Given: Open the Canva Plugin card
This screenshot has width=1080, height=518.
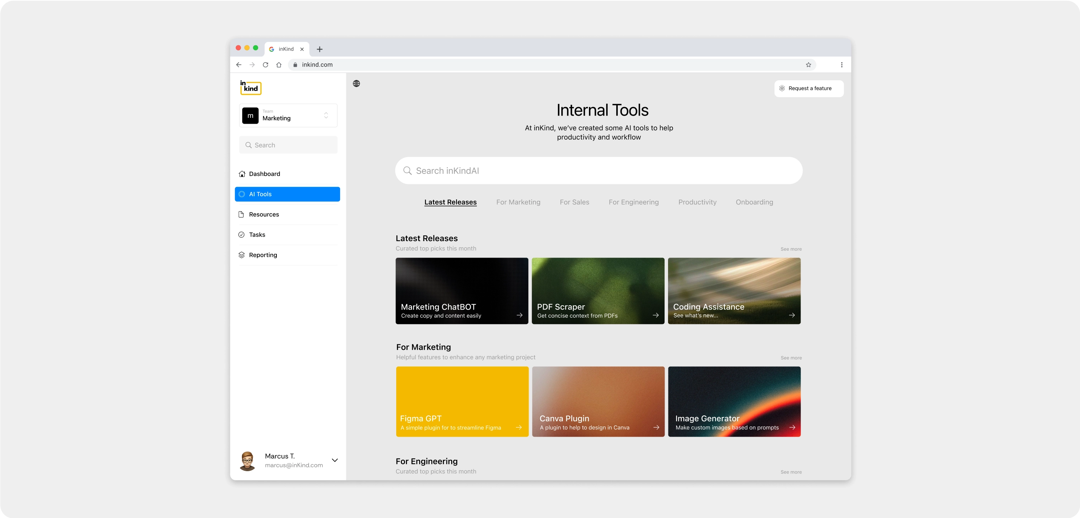Looking at the screenshot, I should [598, 401].
